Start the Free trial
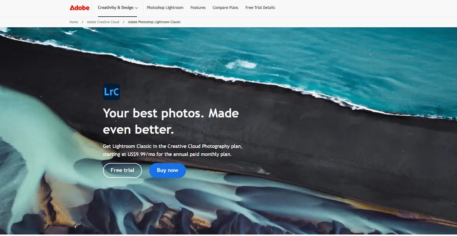Screen dimensions: 457x236 click(x=122, y=170)
